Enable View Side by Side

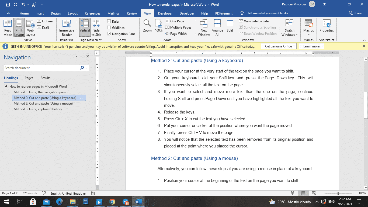(x=254, y=21)
